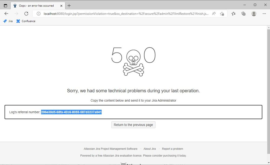Viewport: 270px width, 165px height.
Task: Click the address bar URL field
Action: (126, 14)
